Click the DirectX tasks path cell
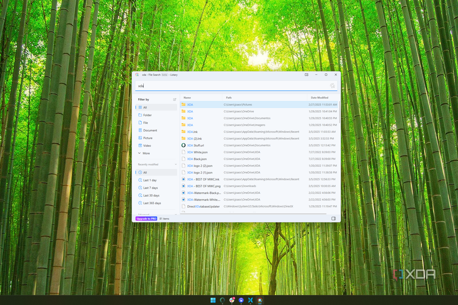Screen dimensions: 458x305 258,206
